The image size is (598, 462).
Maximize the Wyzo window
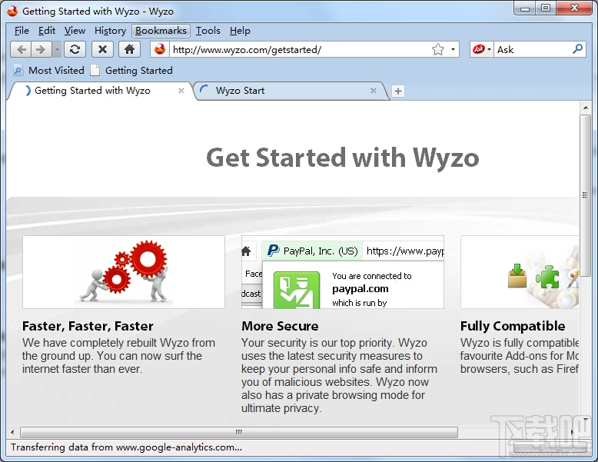(546, 8)
